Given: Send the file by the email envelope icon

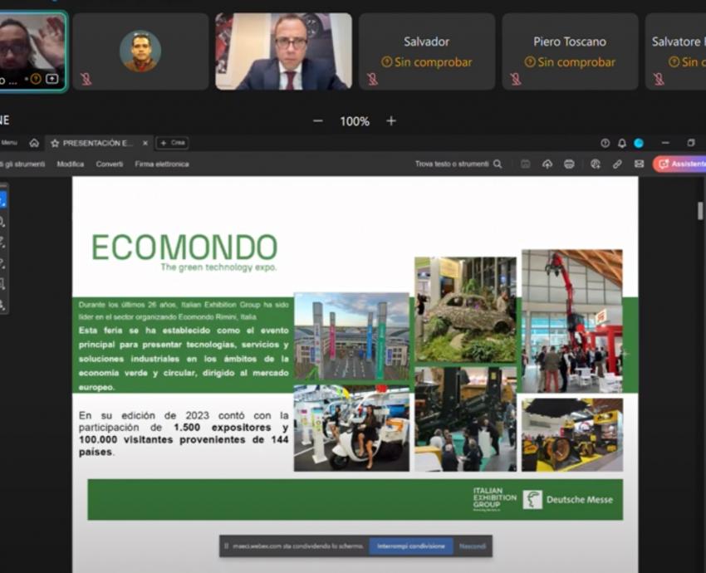Looking at the screenshot, I should click(x=639, y=164).
